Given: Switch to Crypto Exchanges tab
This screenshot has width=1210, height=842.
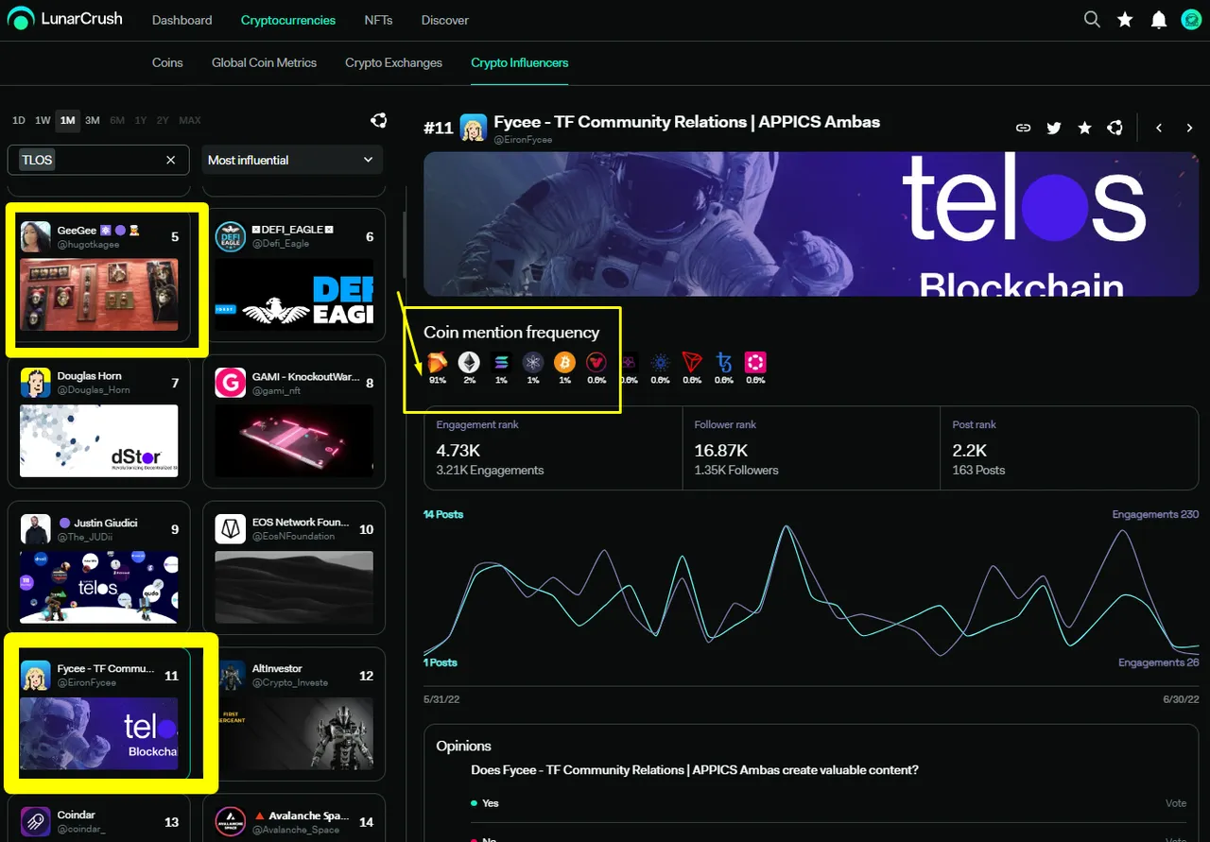Looking at the screenshot, I should tap(393, 62).
